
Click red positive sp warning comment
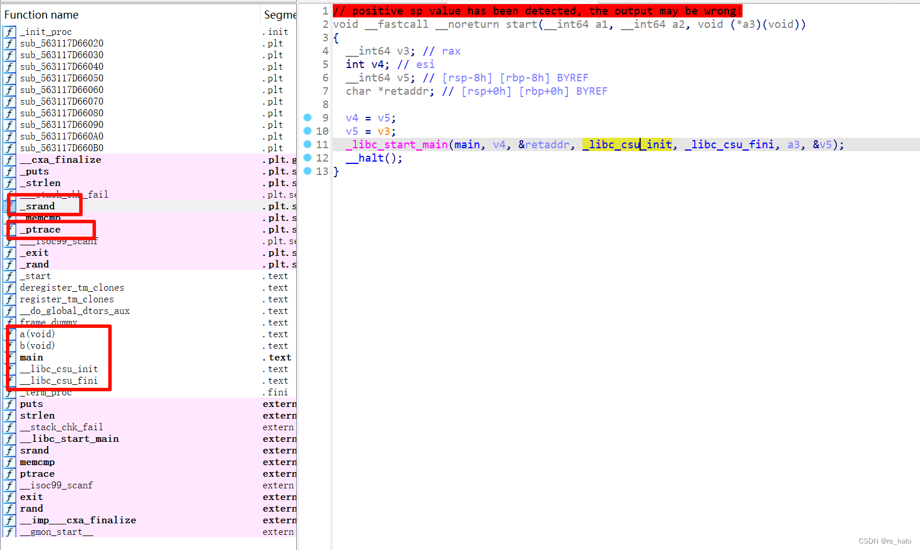pos(538,11)
